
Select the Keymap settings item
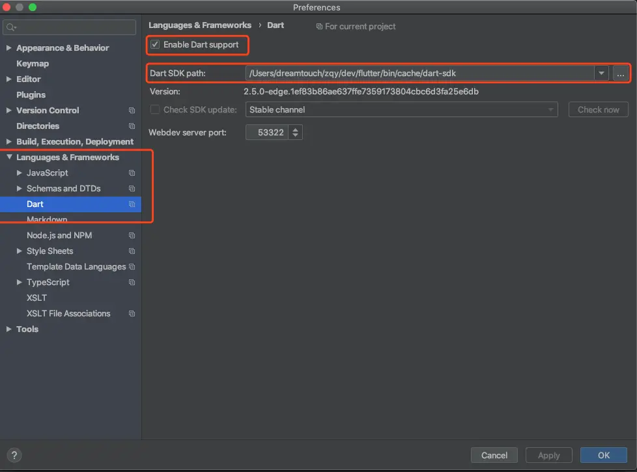tap(33, 64)
